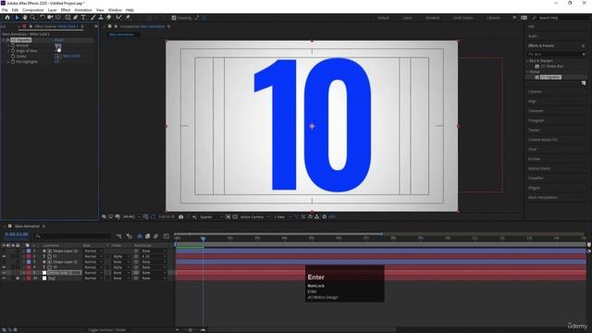
Task: Collapse the Blur & Sharpen effects category
Action: pyautogui.click(x=528, y=61)
